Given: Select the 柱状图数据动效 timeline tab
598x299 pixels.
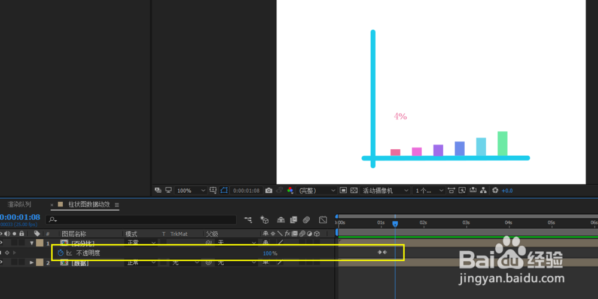Looking at the screenshot, I should click(x=89, y=204).
